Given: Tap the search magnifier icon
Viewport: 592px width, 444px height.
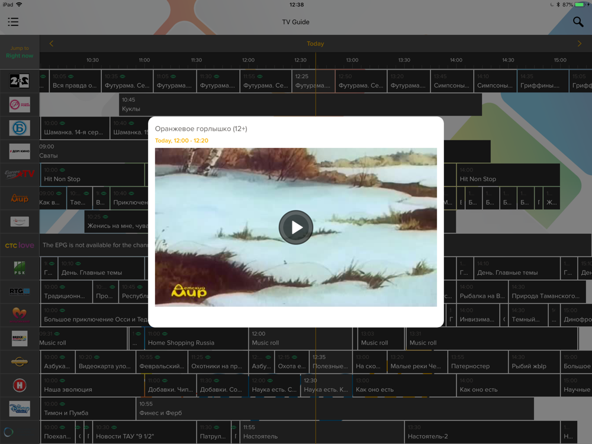Looking at the screenshot, I should point(578,22).
